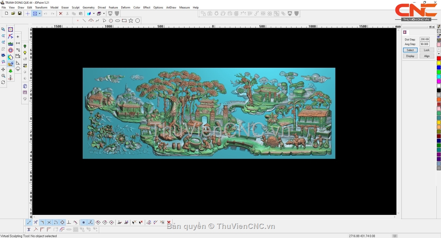
Task: Click the angle dimension icon
Action: coord(18,63)
